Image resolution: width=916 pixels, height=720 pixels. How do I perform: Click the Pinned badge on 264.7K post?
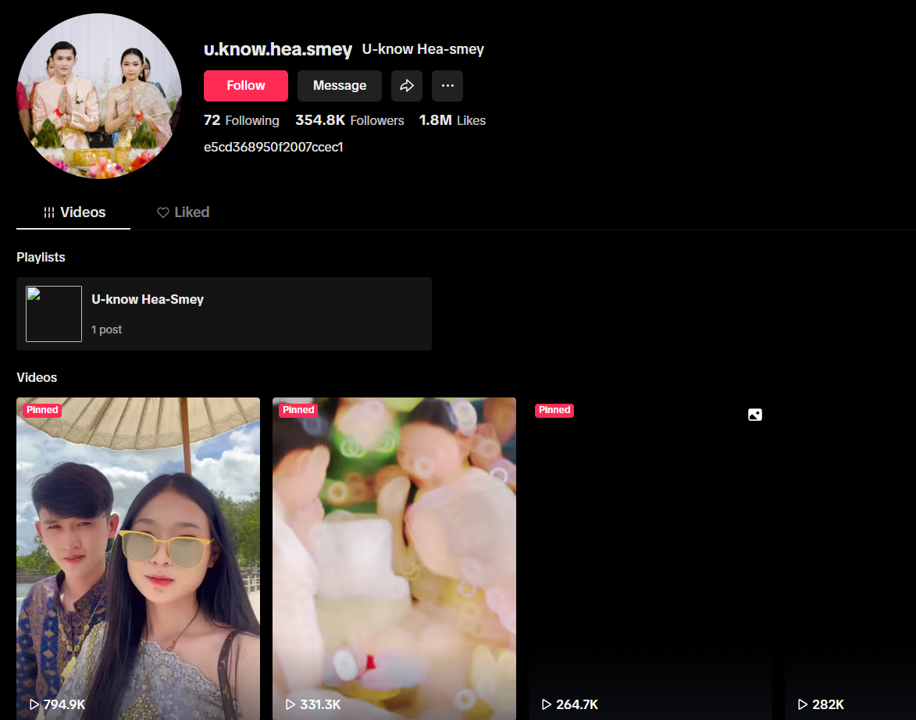click(x=554, y=410)
